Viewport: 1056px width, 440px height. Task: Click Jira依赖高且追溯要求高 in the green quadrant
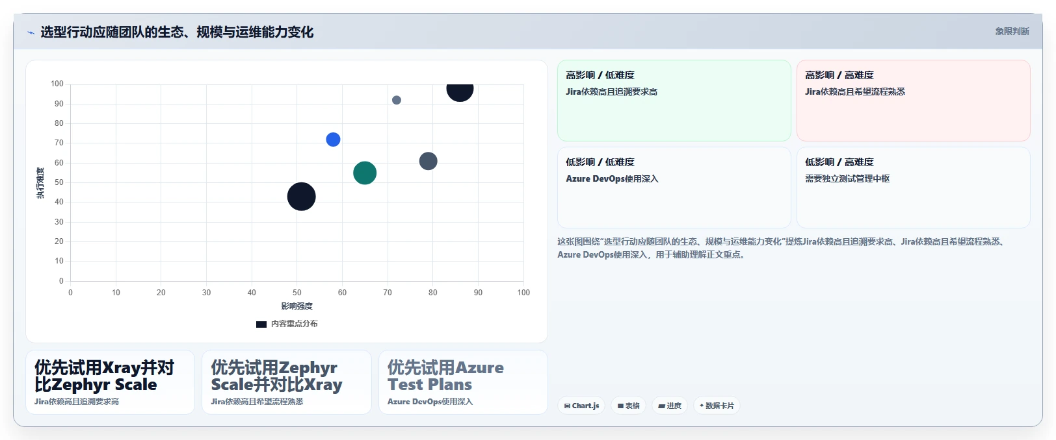(x=611, y=92)
